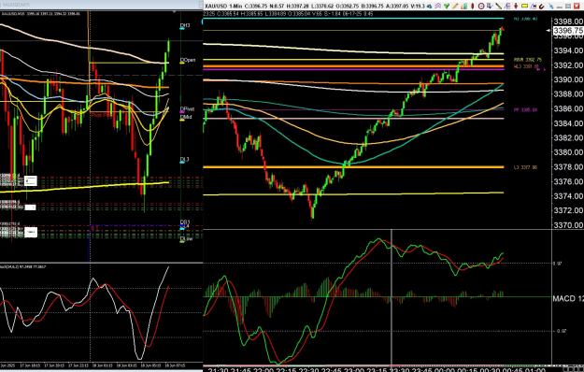This screenshot has height=372, width=584.
Task: Click the green arrows toolbar icon
Action: 447,6
